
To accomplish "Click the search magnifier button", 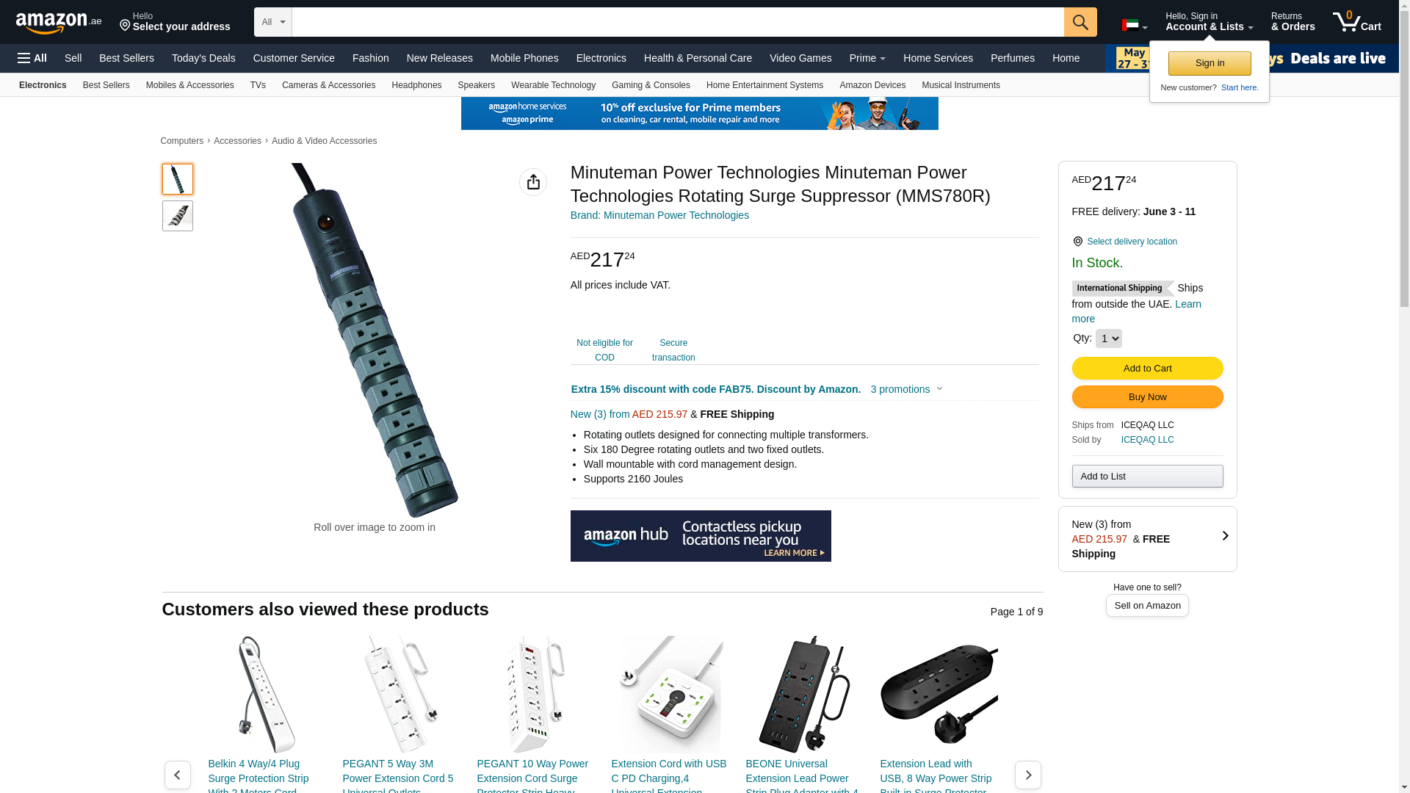I will (x=1080, y=22).
